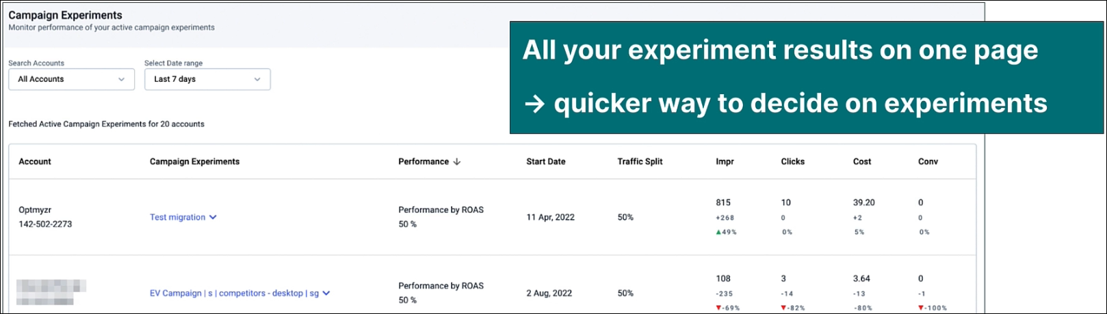Open the EV Campaign competitors desktop link

(x=234, y=293)
